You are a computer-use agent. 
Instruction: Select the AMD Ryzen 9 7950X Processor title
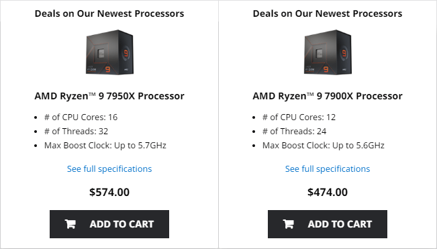[109, 96]
